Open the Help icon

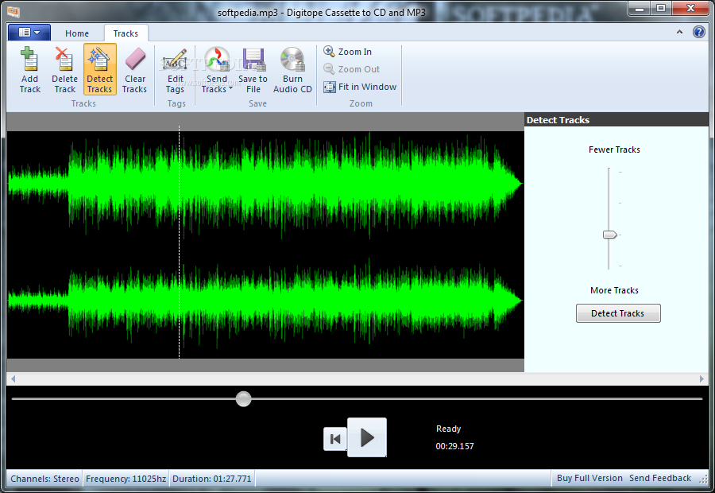[699, 32]
